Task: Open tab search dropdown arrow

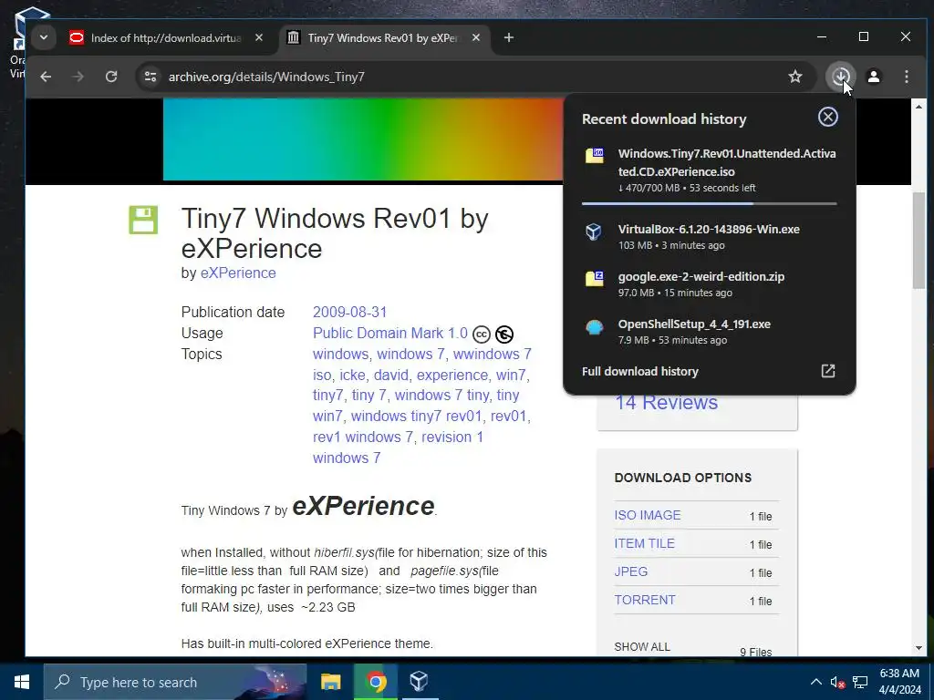Action: click(44, 37)
